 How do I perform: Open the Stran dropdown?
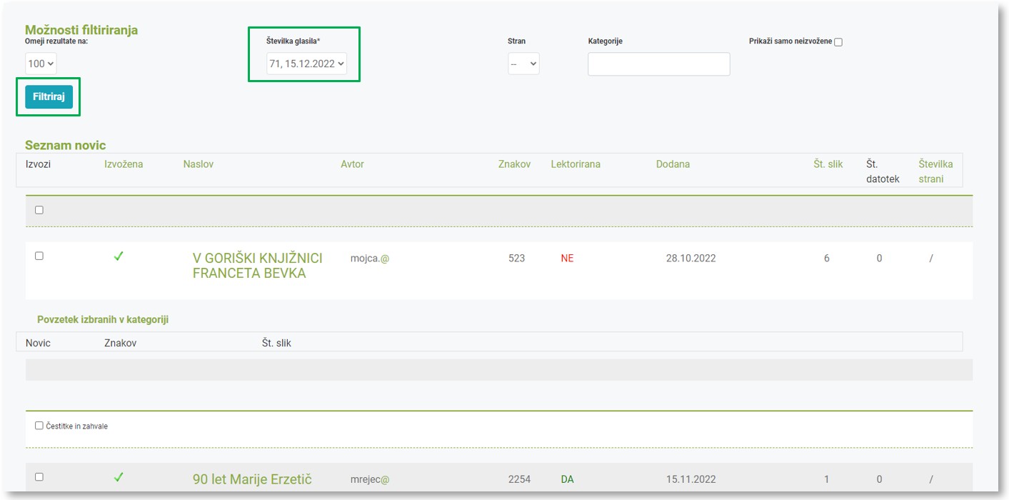coord(523,64)
